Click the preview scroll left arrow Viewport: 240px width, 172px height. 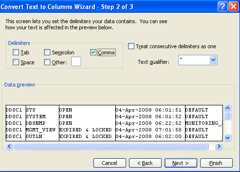click(9, 146)
